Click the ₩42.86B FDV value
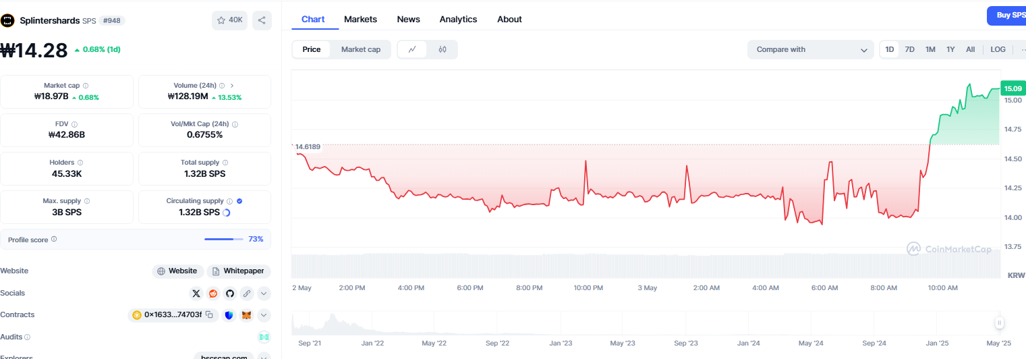Viewport: 1026px width, 359px height. [x=67, y=135]
